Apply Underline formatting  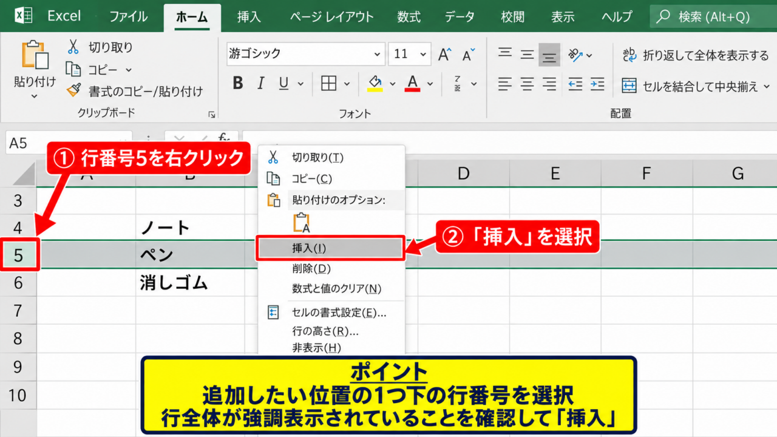coord(283,83)
